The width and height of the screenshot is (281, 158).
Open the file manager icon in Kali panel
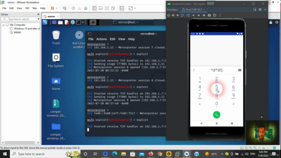click(x=60, y=22)
